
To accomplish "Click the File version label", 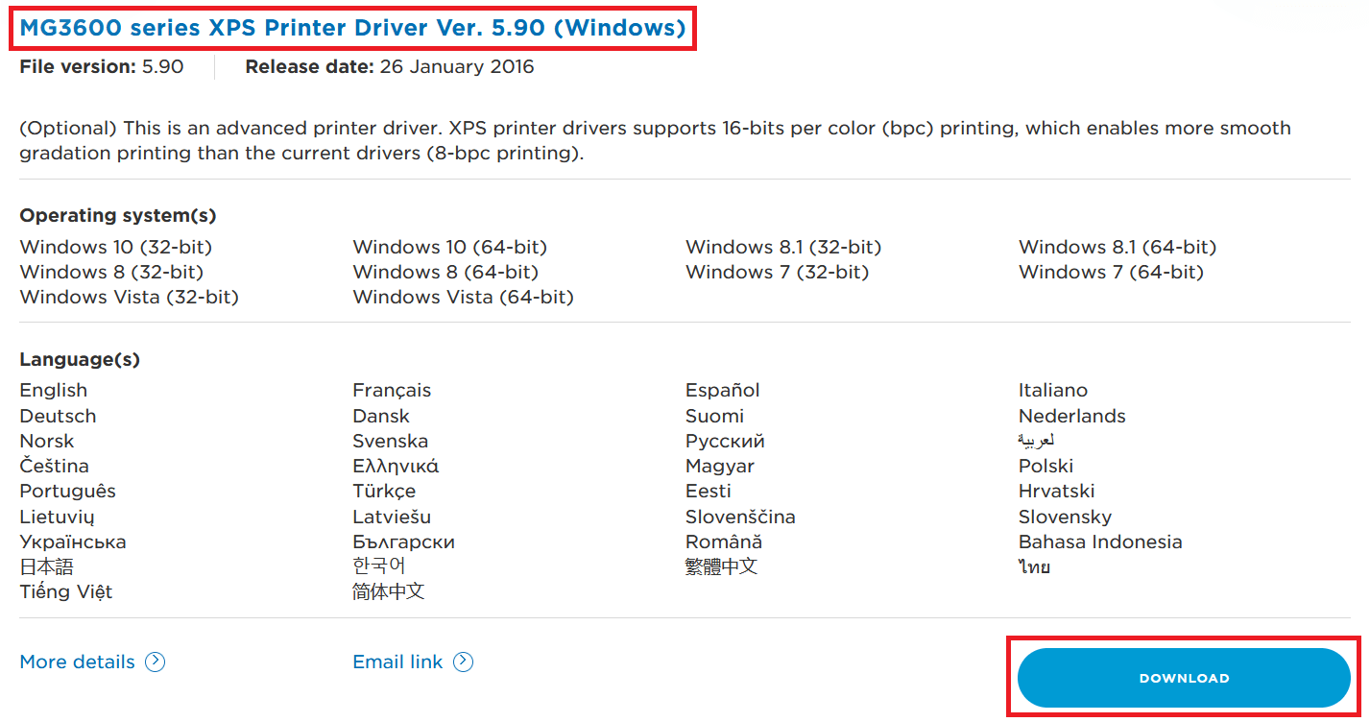I will tap(78, 67).
